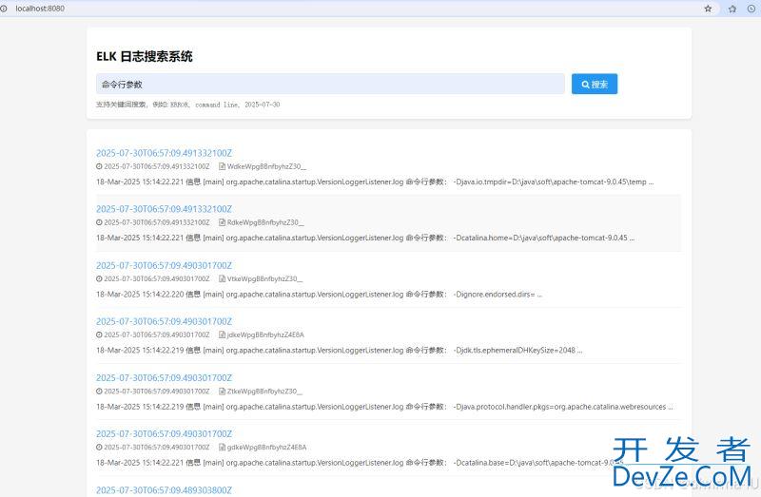Click document icon before RdkeWpgBBnfbyhzZ30__
The width and height of the screenshot is (761, 497).
pyautogui.click(x=222, y=222)
